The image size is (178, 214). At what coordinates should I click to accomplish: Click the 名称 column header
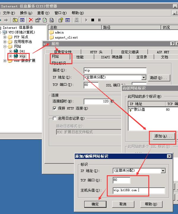click(75, 28)
